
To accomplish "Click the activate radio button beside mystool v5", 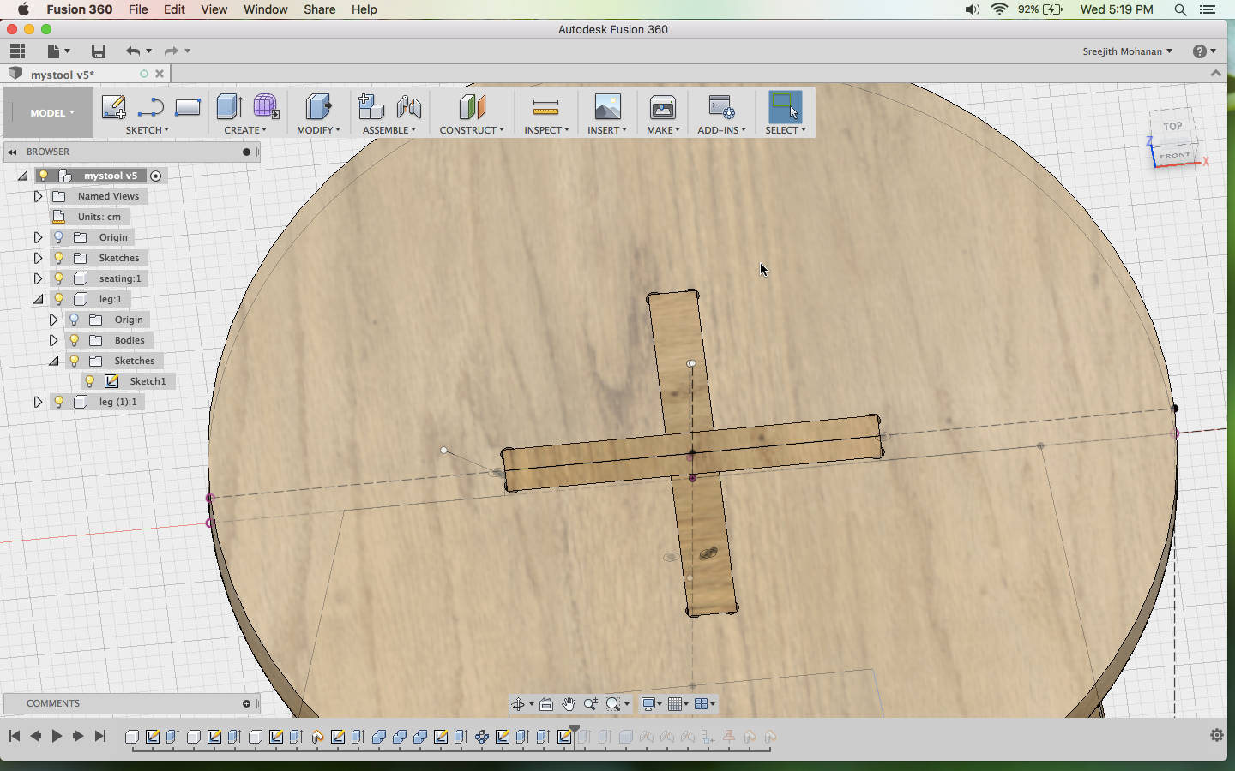I will click(155, 176).
